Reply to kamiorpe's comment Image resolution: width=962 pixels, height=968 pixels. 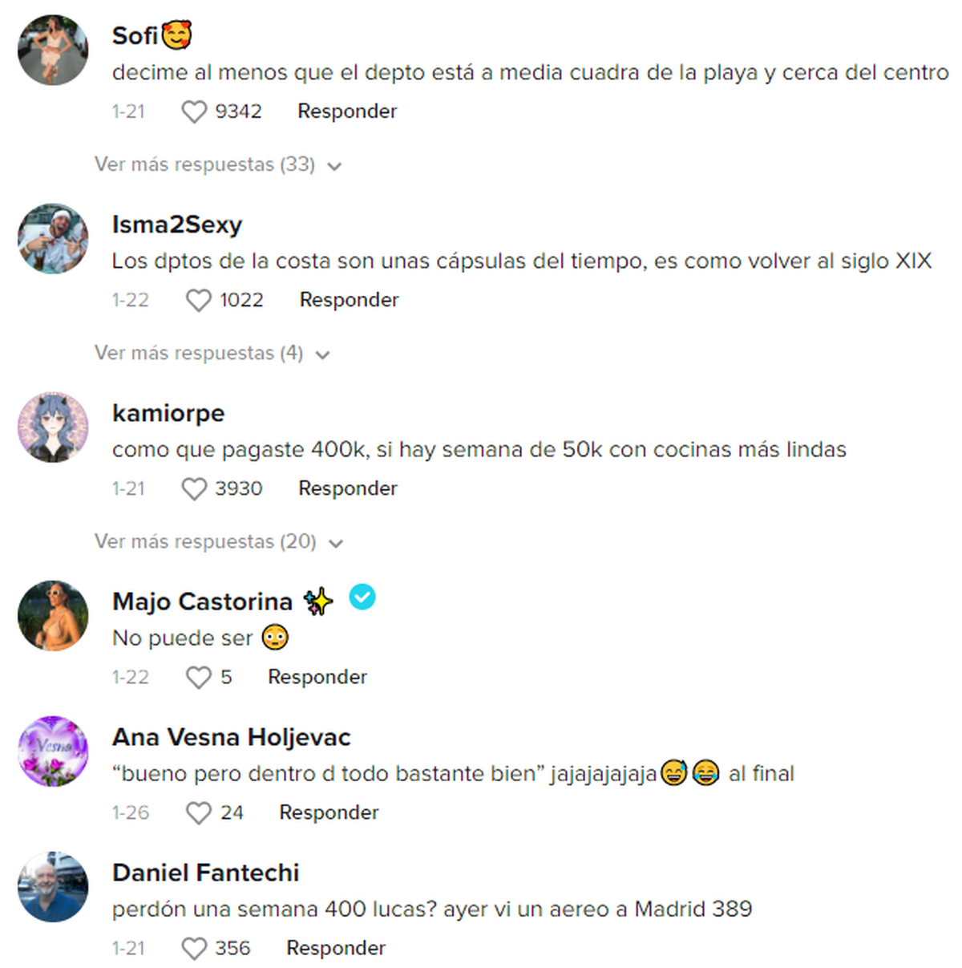[348, 488]
